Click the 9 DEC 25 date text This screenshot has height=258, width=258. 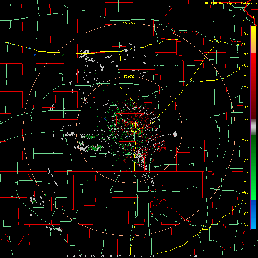173,256
